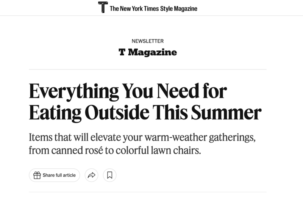Click the word Summer in the headline
The height and width of the screenshot is (198, 303).
[226, 112]
